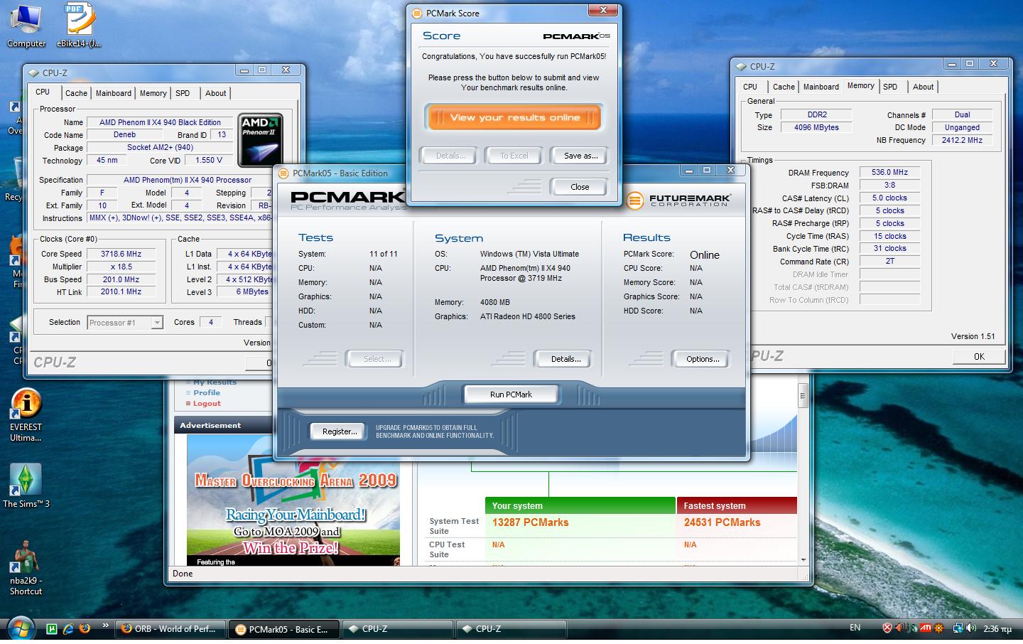
Task: Open Cache tab in right CPU-Z window
Action: point(784,87)
